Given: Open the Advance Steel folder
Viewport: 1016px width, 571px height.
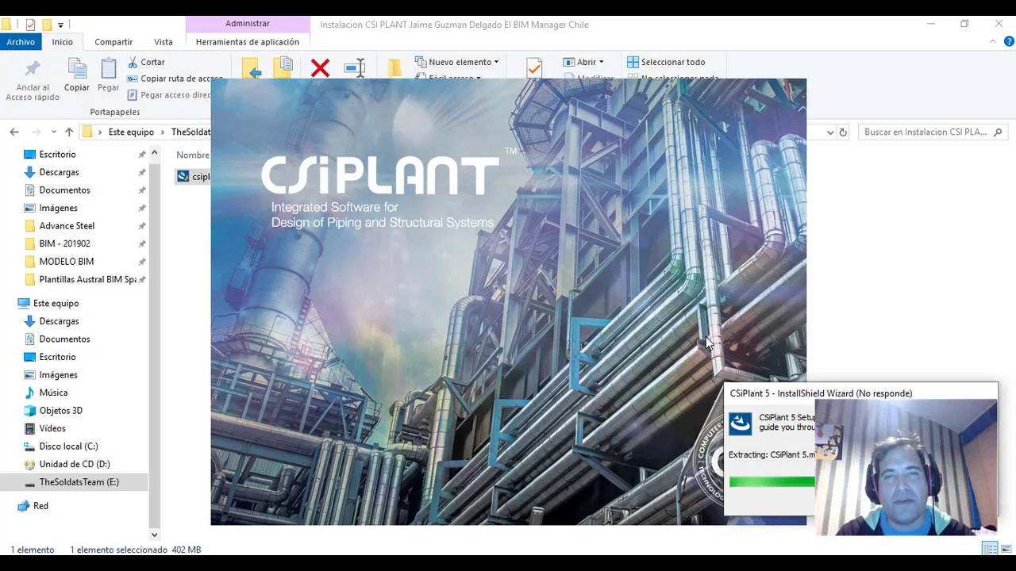Looking at the screenshot, I should (67, 226).
